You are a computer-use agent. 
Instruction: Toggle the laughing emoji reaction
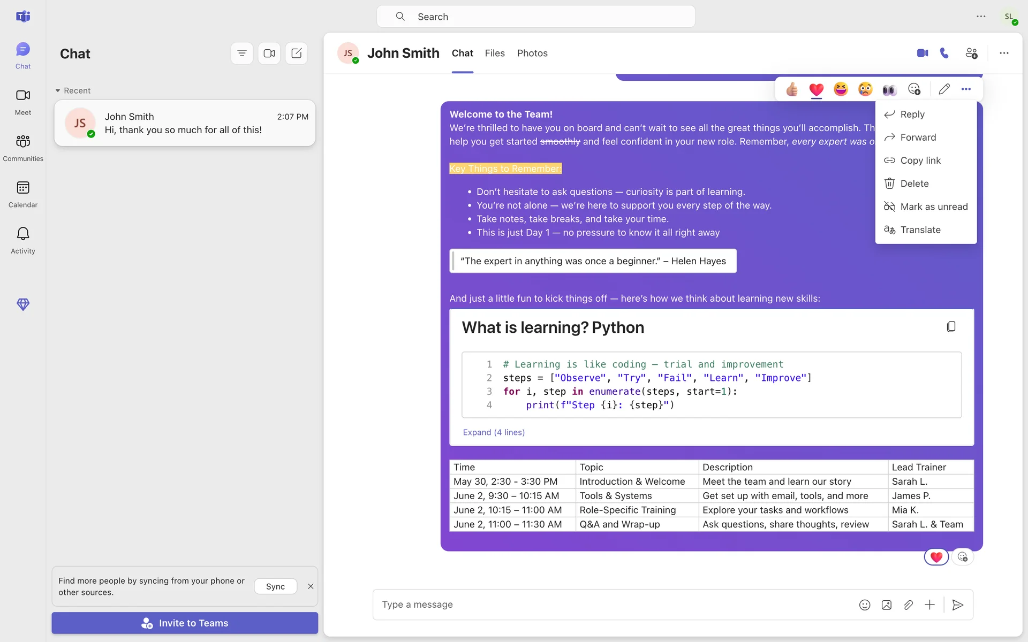pos(841,89)
